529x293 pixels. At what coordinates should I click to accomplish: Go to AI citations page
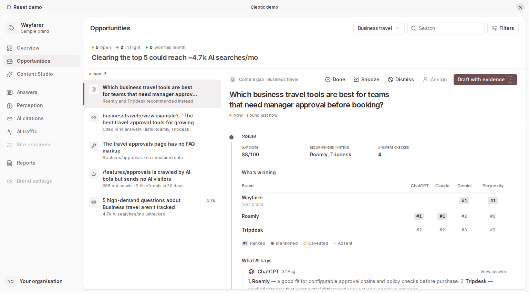42,118
